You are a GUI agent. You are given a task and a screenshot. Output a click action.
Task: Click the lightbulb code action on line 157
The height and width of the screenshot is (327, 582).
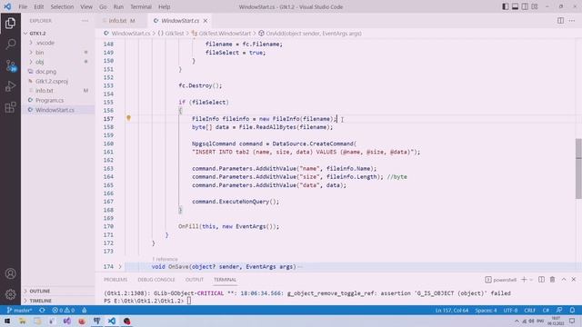pos(128,118)
